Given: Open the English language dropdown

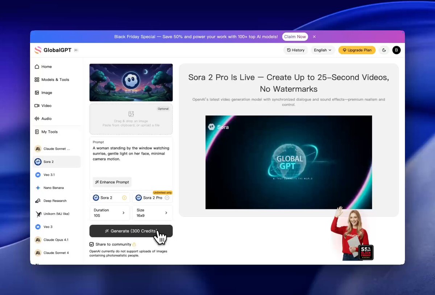Looking at the screenshot, I should coord(323,50).
